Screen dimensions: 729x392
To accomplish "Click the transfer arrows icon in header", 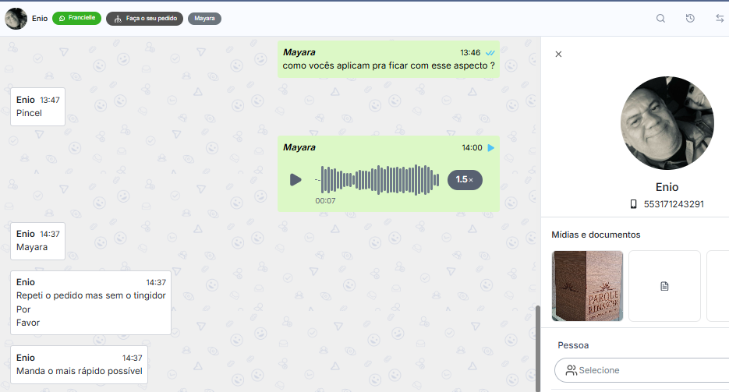I will tap(719, 19).
